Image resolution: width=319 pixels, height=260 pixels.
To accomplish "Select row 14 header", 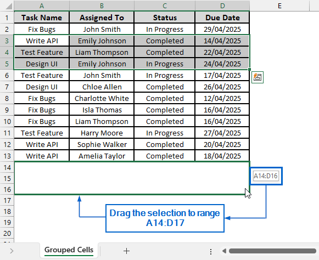I will [x=7, y=167].
